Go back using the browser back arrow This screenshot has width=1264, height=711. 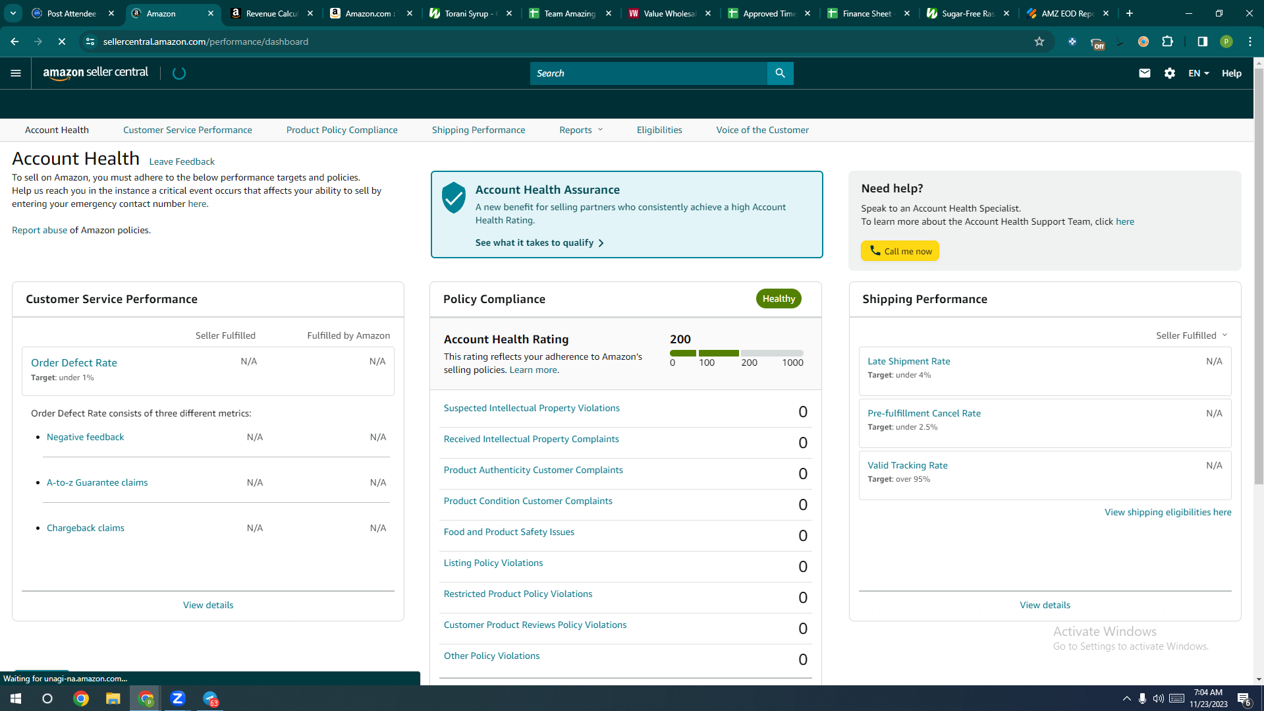coord(14,42)
